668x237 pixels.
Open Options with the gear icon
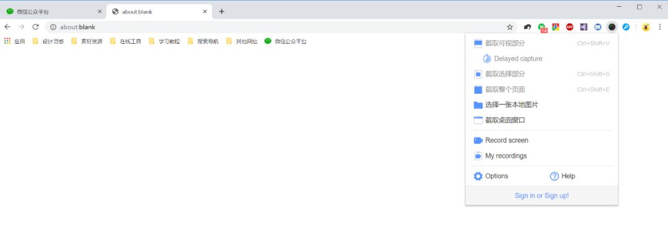click(491, 176)
